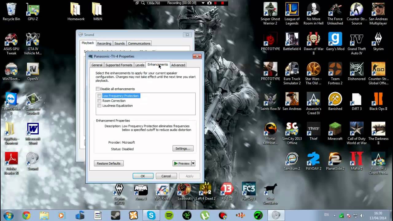Open the Recycle Bin desktop icon

(11, 12)
